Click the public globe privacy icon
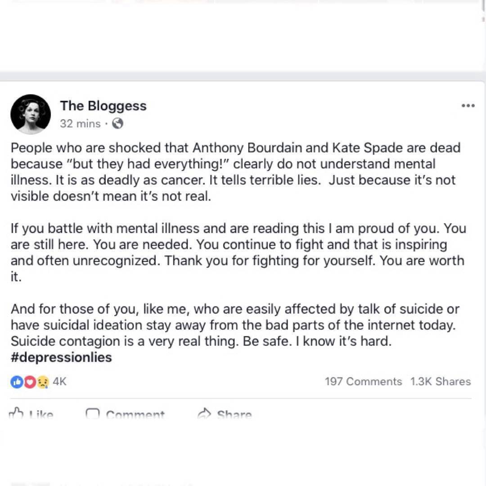Viewport: 486px width, 486px height. (x=117, y=123)
